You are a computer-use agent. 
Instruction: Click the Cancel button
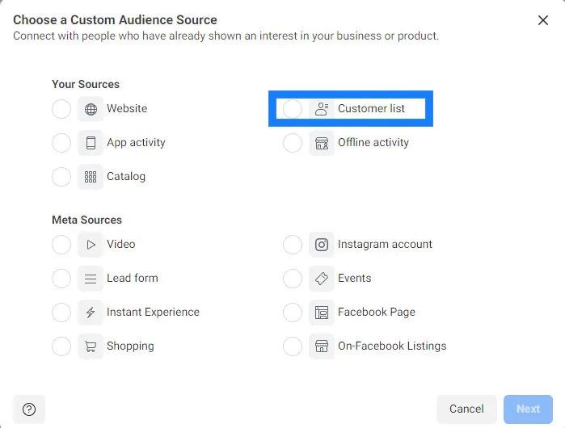(x=466, y=409)
